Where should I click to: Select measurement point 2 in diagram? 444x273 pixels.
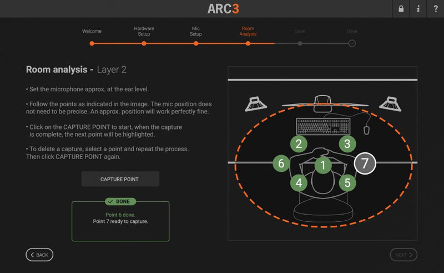click(299, 144)
